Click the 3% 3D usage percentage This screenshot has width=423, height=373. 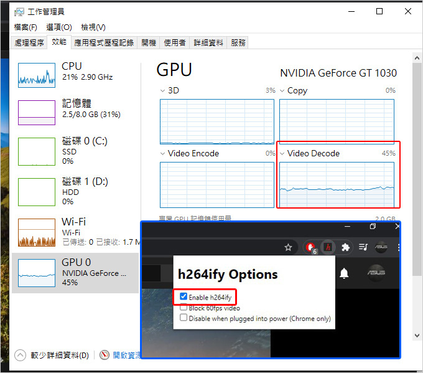click(x=271, y=90)
